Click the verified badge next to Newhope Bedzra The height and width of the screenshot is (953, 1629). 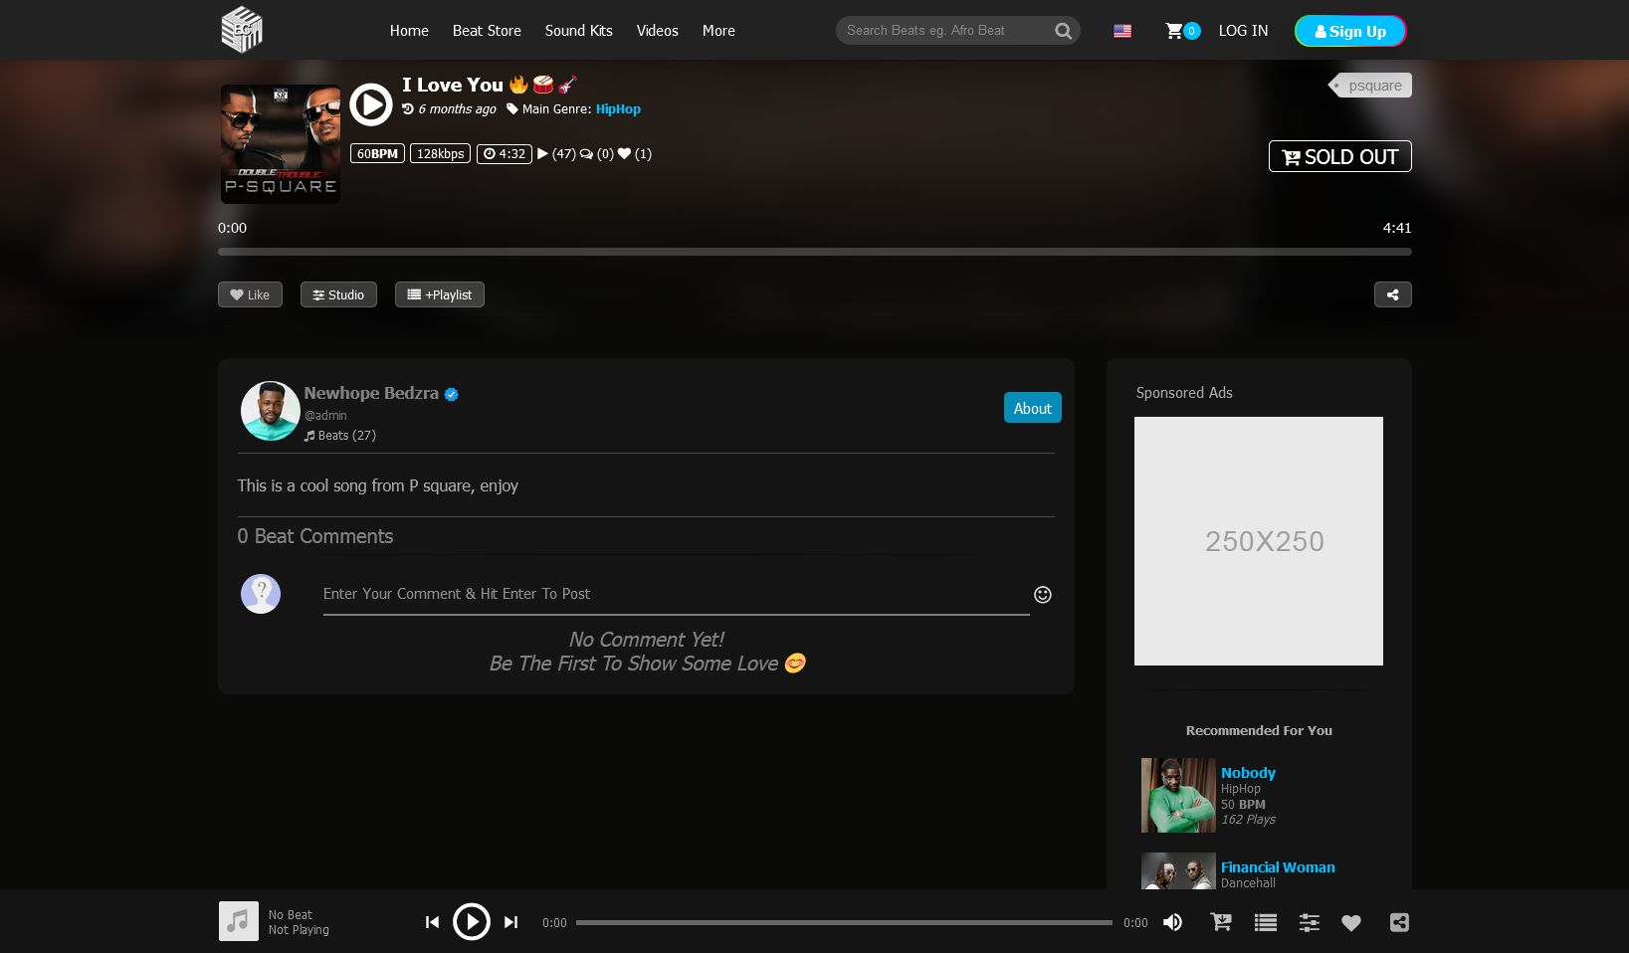pos(452,394)
